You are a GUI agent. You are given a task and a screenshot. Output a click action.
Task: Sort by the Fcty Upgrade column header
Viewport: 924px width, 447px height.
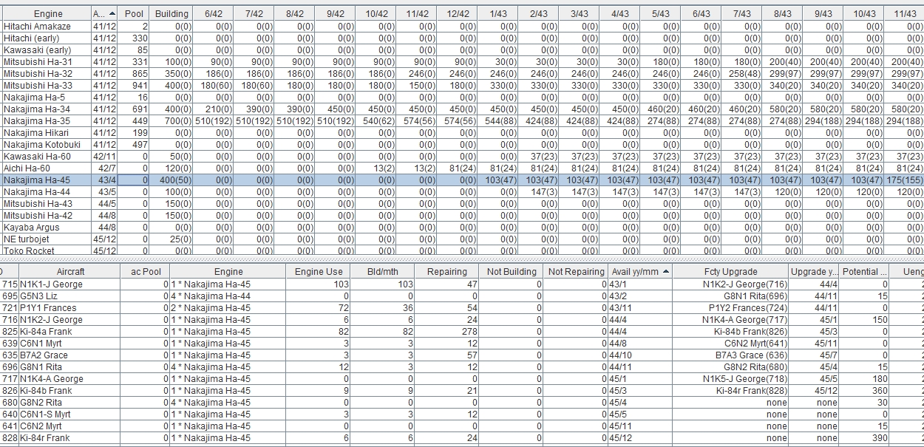731,272
